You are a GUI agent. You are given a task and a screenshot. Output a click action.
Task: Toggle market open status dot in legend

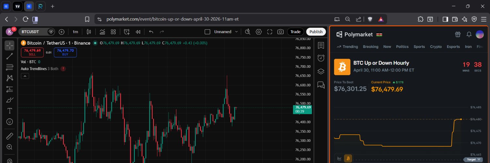[95, 43]
